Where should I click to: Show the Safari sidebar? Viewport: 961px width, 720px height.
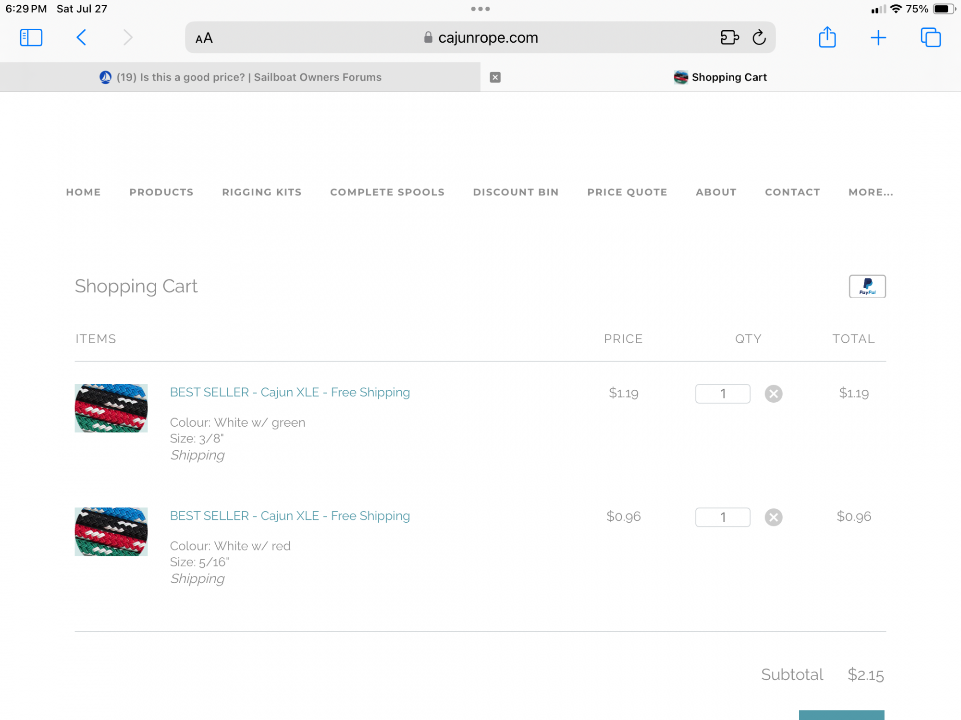(31, 37)
